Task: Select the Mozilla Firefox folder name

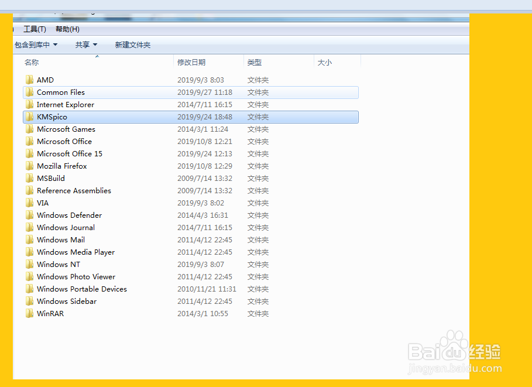Action: [x=62, y=166]
